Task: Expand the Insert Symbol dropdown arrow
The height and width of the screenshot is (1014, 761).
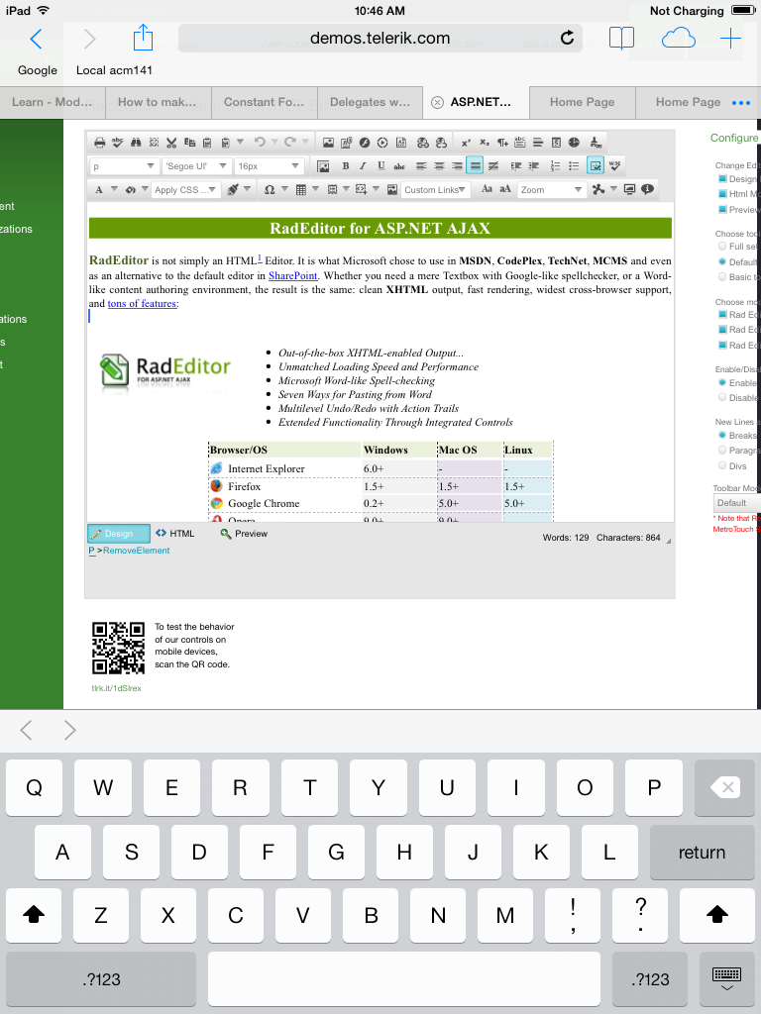Action: [284, 189]
